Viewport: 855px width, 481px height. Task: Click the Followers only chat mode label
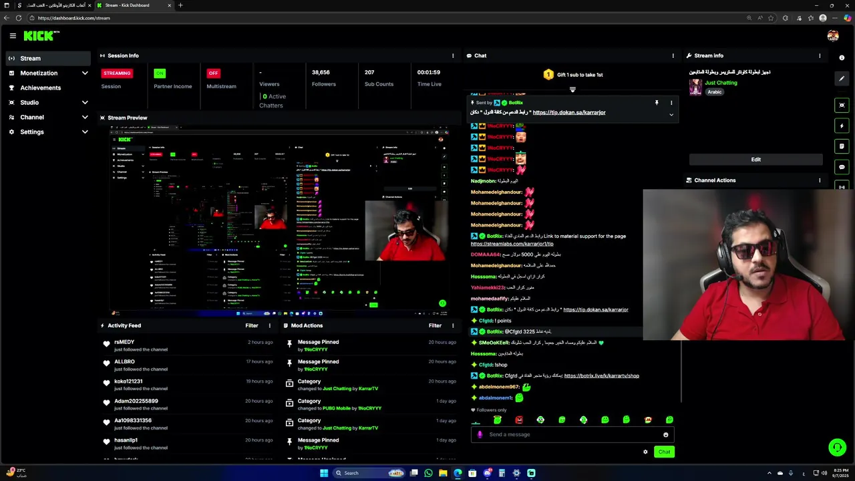[x=488, y=410]
